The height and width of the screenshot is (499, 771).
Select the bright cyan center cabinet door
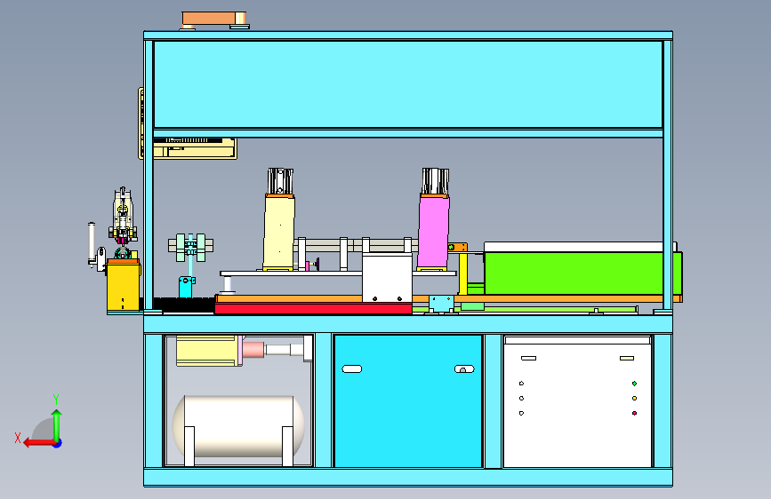click(x=407, y=401)
